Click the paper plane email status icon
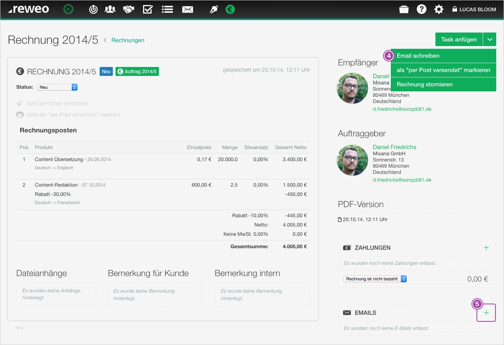504x345 pixels. [19, 103]
